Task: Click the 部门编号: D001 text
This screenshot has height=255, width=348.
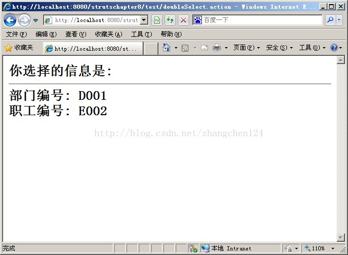Action: (58, 96)
